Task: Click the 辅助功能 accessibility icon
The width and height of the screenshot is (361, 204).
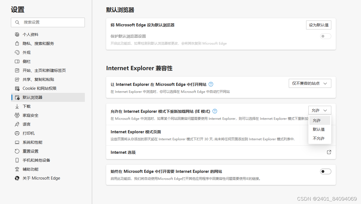Action: click(17, 169)
